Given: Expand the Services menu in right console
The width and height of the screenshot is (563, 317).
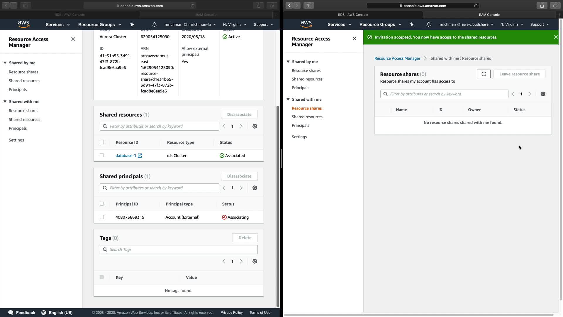Looking at the screenshot, I should tap(339, 24).
